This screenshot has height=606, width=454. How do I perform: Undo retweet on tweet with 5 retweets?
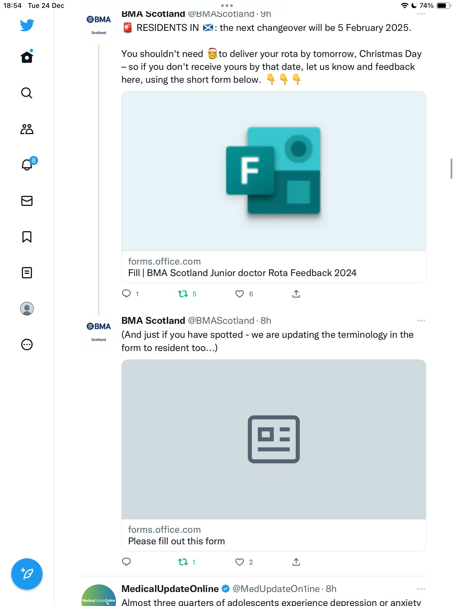[x=183, y=294]
